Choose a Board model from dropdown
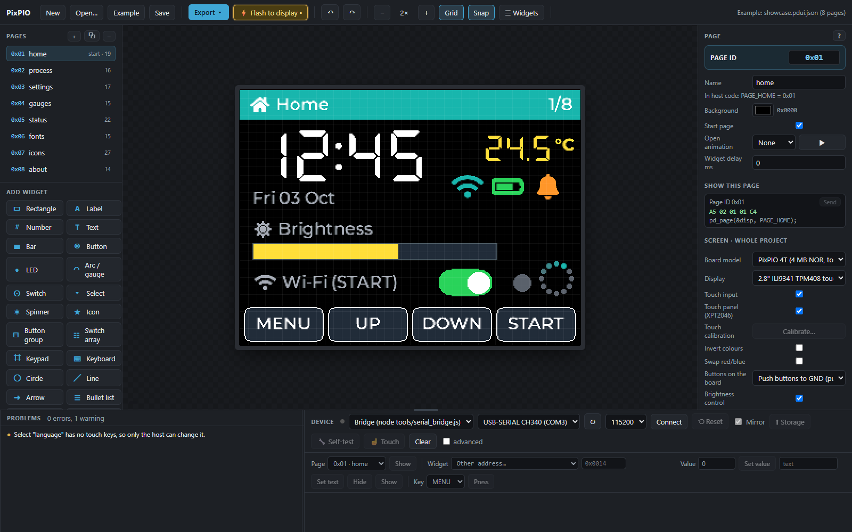852x532 pixels. 799,260
